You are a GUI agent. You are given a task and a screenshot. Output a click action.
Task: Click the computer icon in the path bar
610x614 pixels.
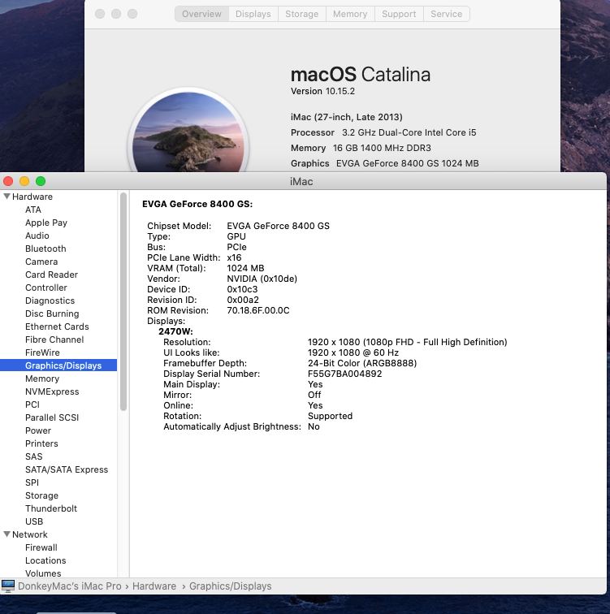[x=8, y=586]
